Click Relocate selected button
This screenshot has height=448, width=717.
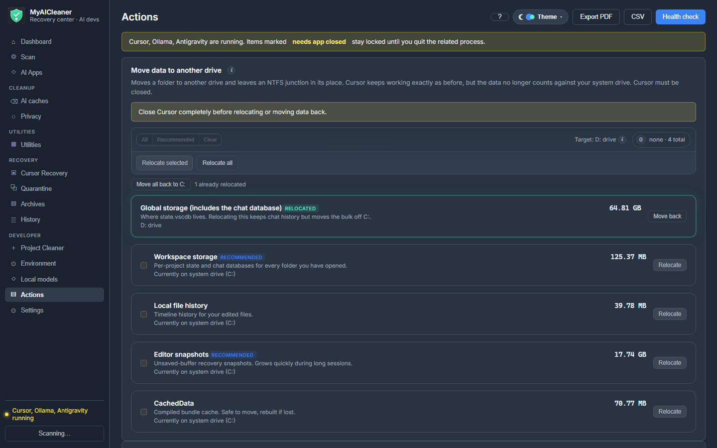165,163
